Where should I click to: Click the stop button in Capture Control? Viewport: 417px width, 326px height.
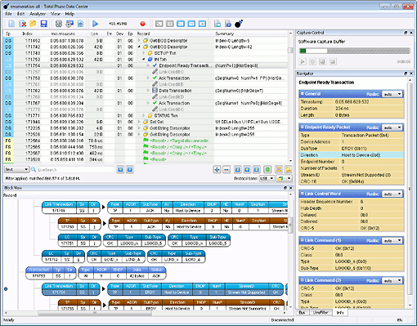312,61
